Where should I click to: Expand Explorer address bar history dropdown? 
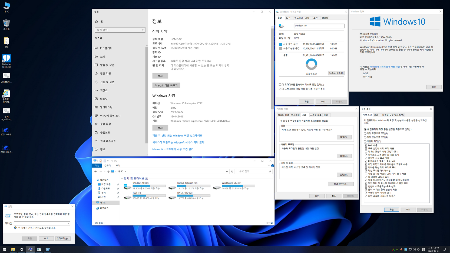pos(227,171)
